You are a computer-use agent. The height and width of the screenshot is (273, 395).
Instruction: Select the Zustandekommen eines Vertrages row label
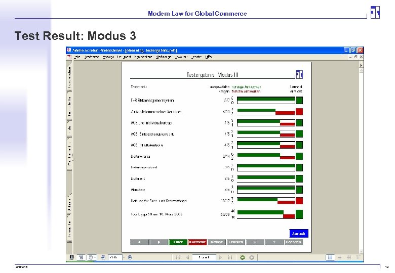[156, 112]
